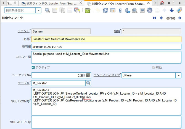185x129 pixels.
Task: Click the read-only 組織 field
Action: click(151, 31)
